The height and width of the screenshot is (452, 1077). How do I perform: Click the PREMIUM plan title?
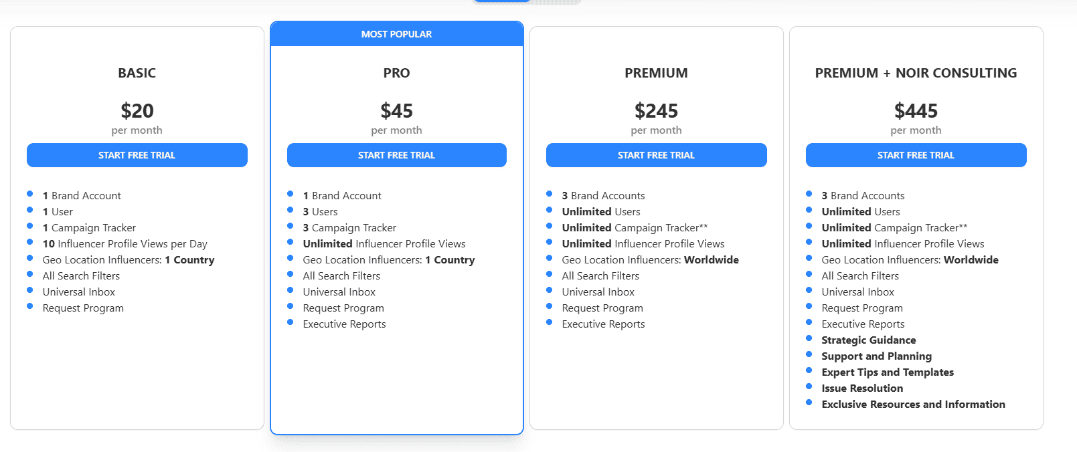[656, 73]
